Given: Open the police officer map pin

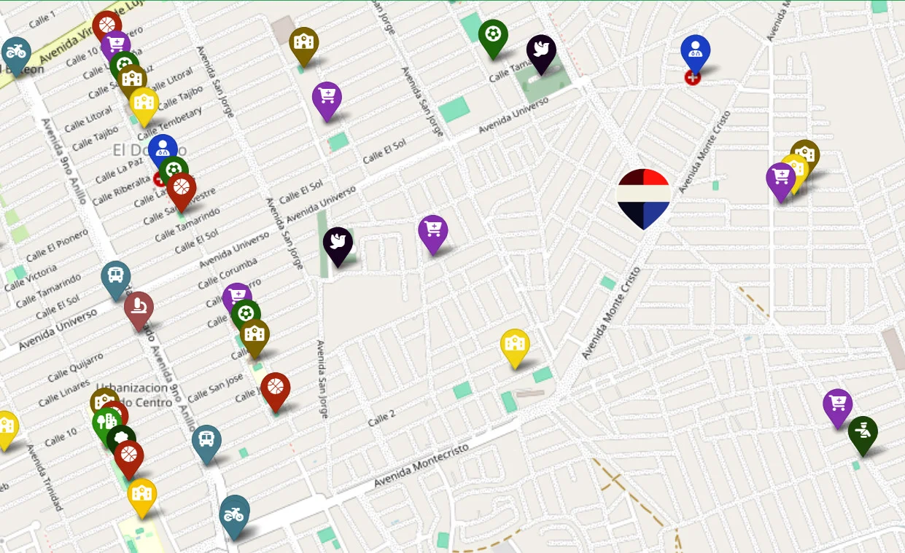Looking at the screenshot, I should (863, 435).
